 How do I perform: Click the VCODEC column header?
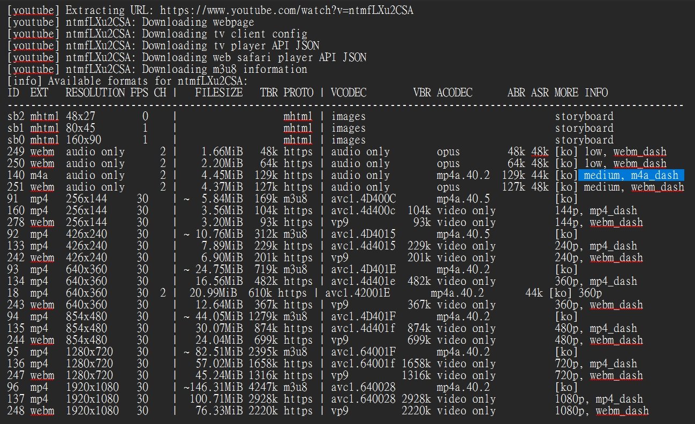pos(349,93)
